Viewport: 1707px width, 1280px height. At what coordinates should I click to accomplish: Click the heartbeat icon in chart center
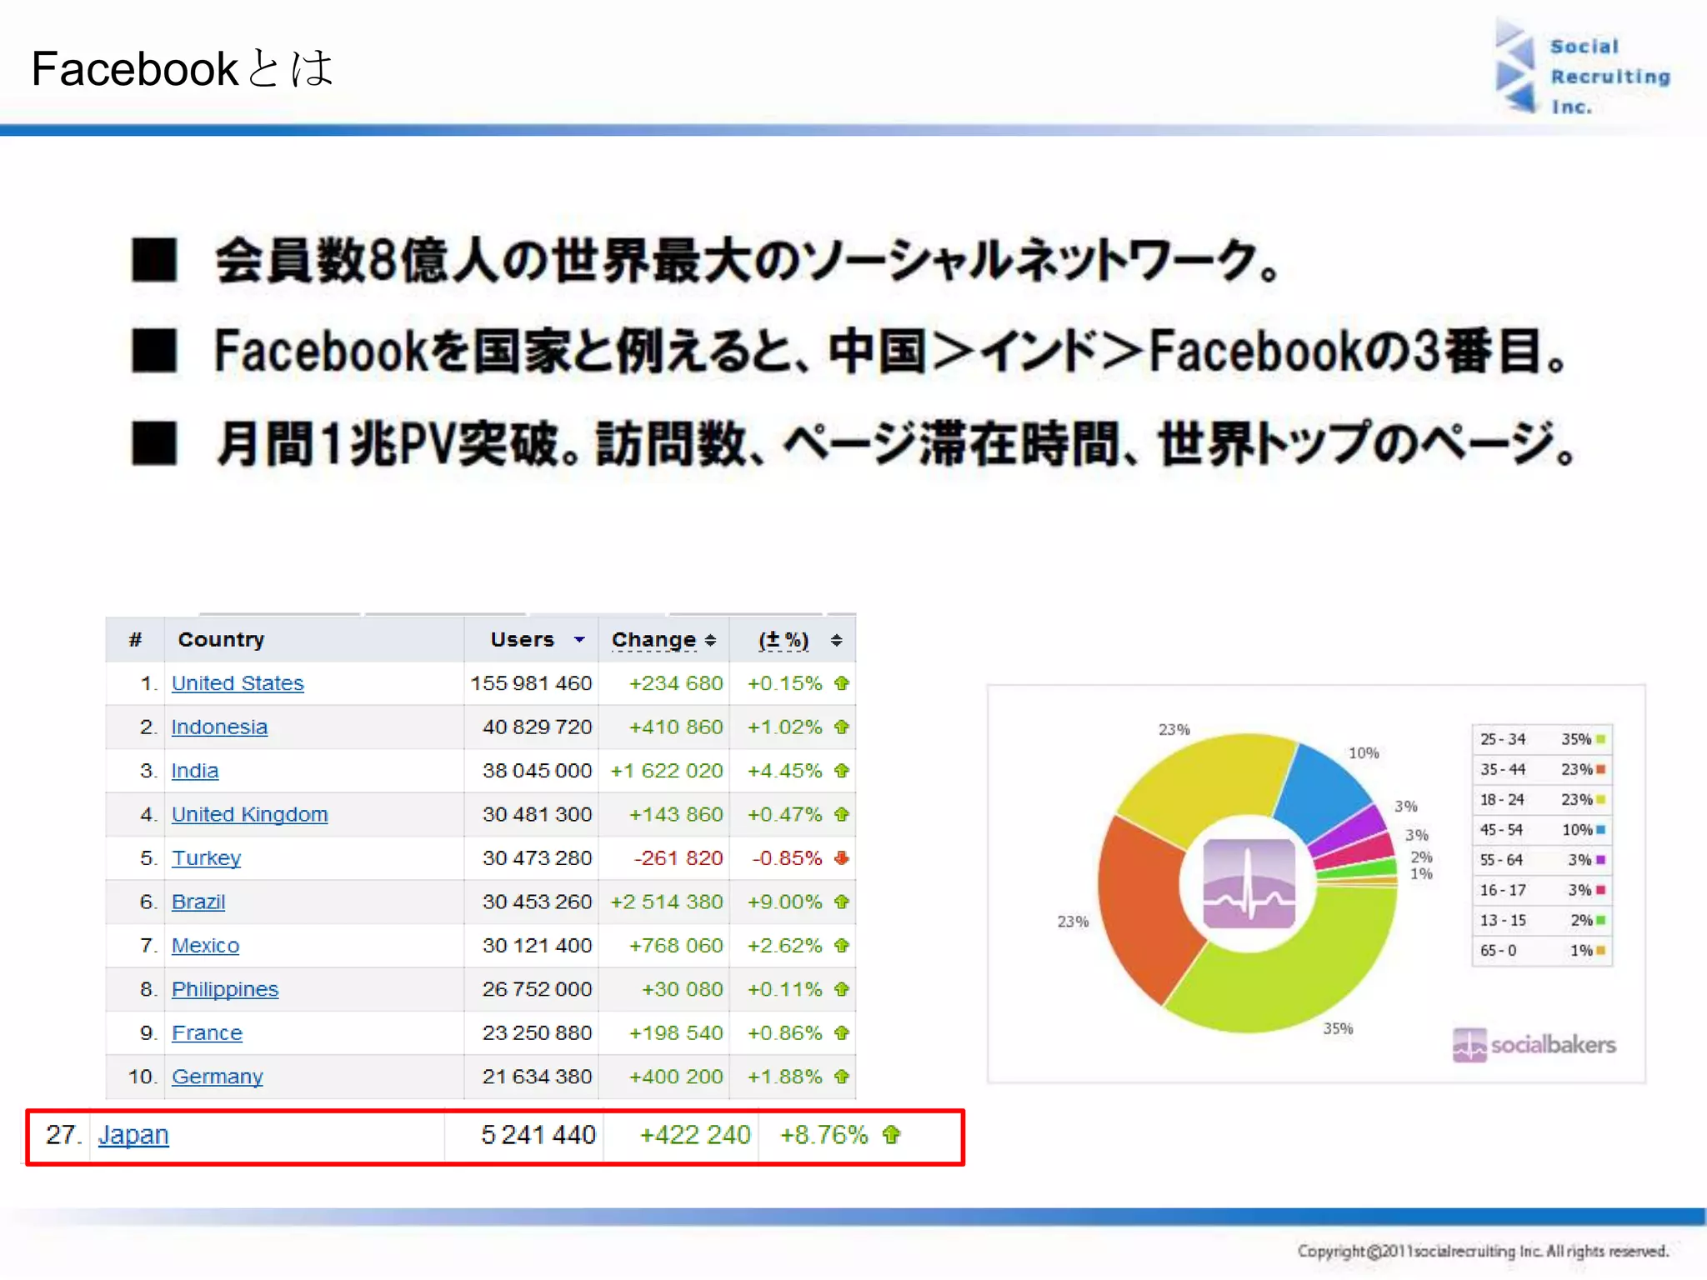tap(1249, 883)
